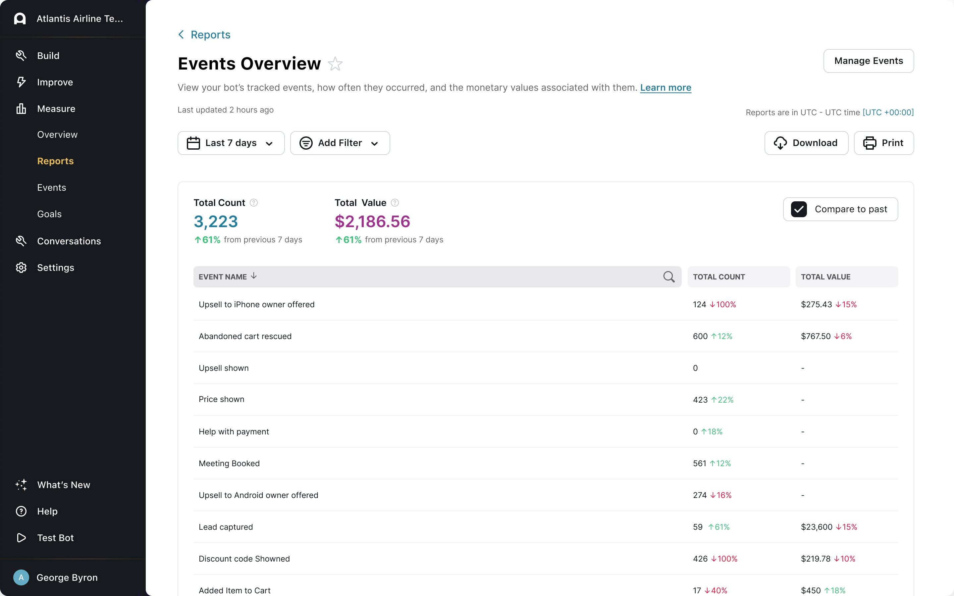
Task: Star the Events Overview report as favorite
Action: coord(335,64)
